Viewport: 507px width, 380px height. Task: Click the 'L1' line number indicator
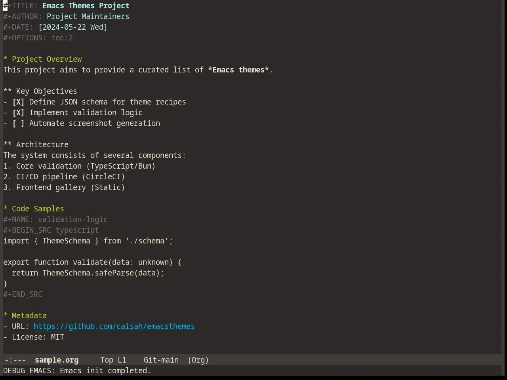pos(122,360)
